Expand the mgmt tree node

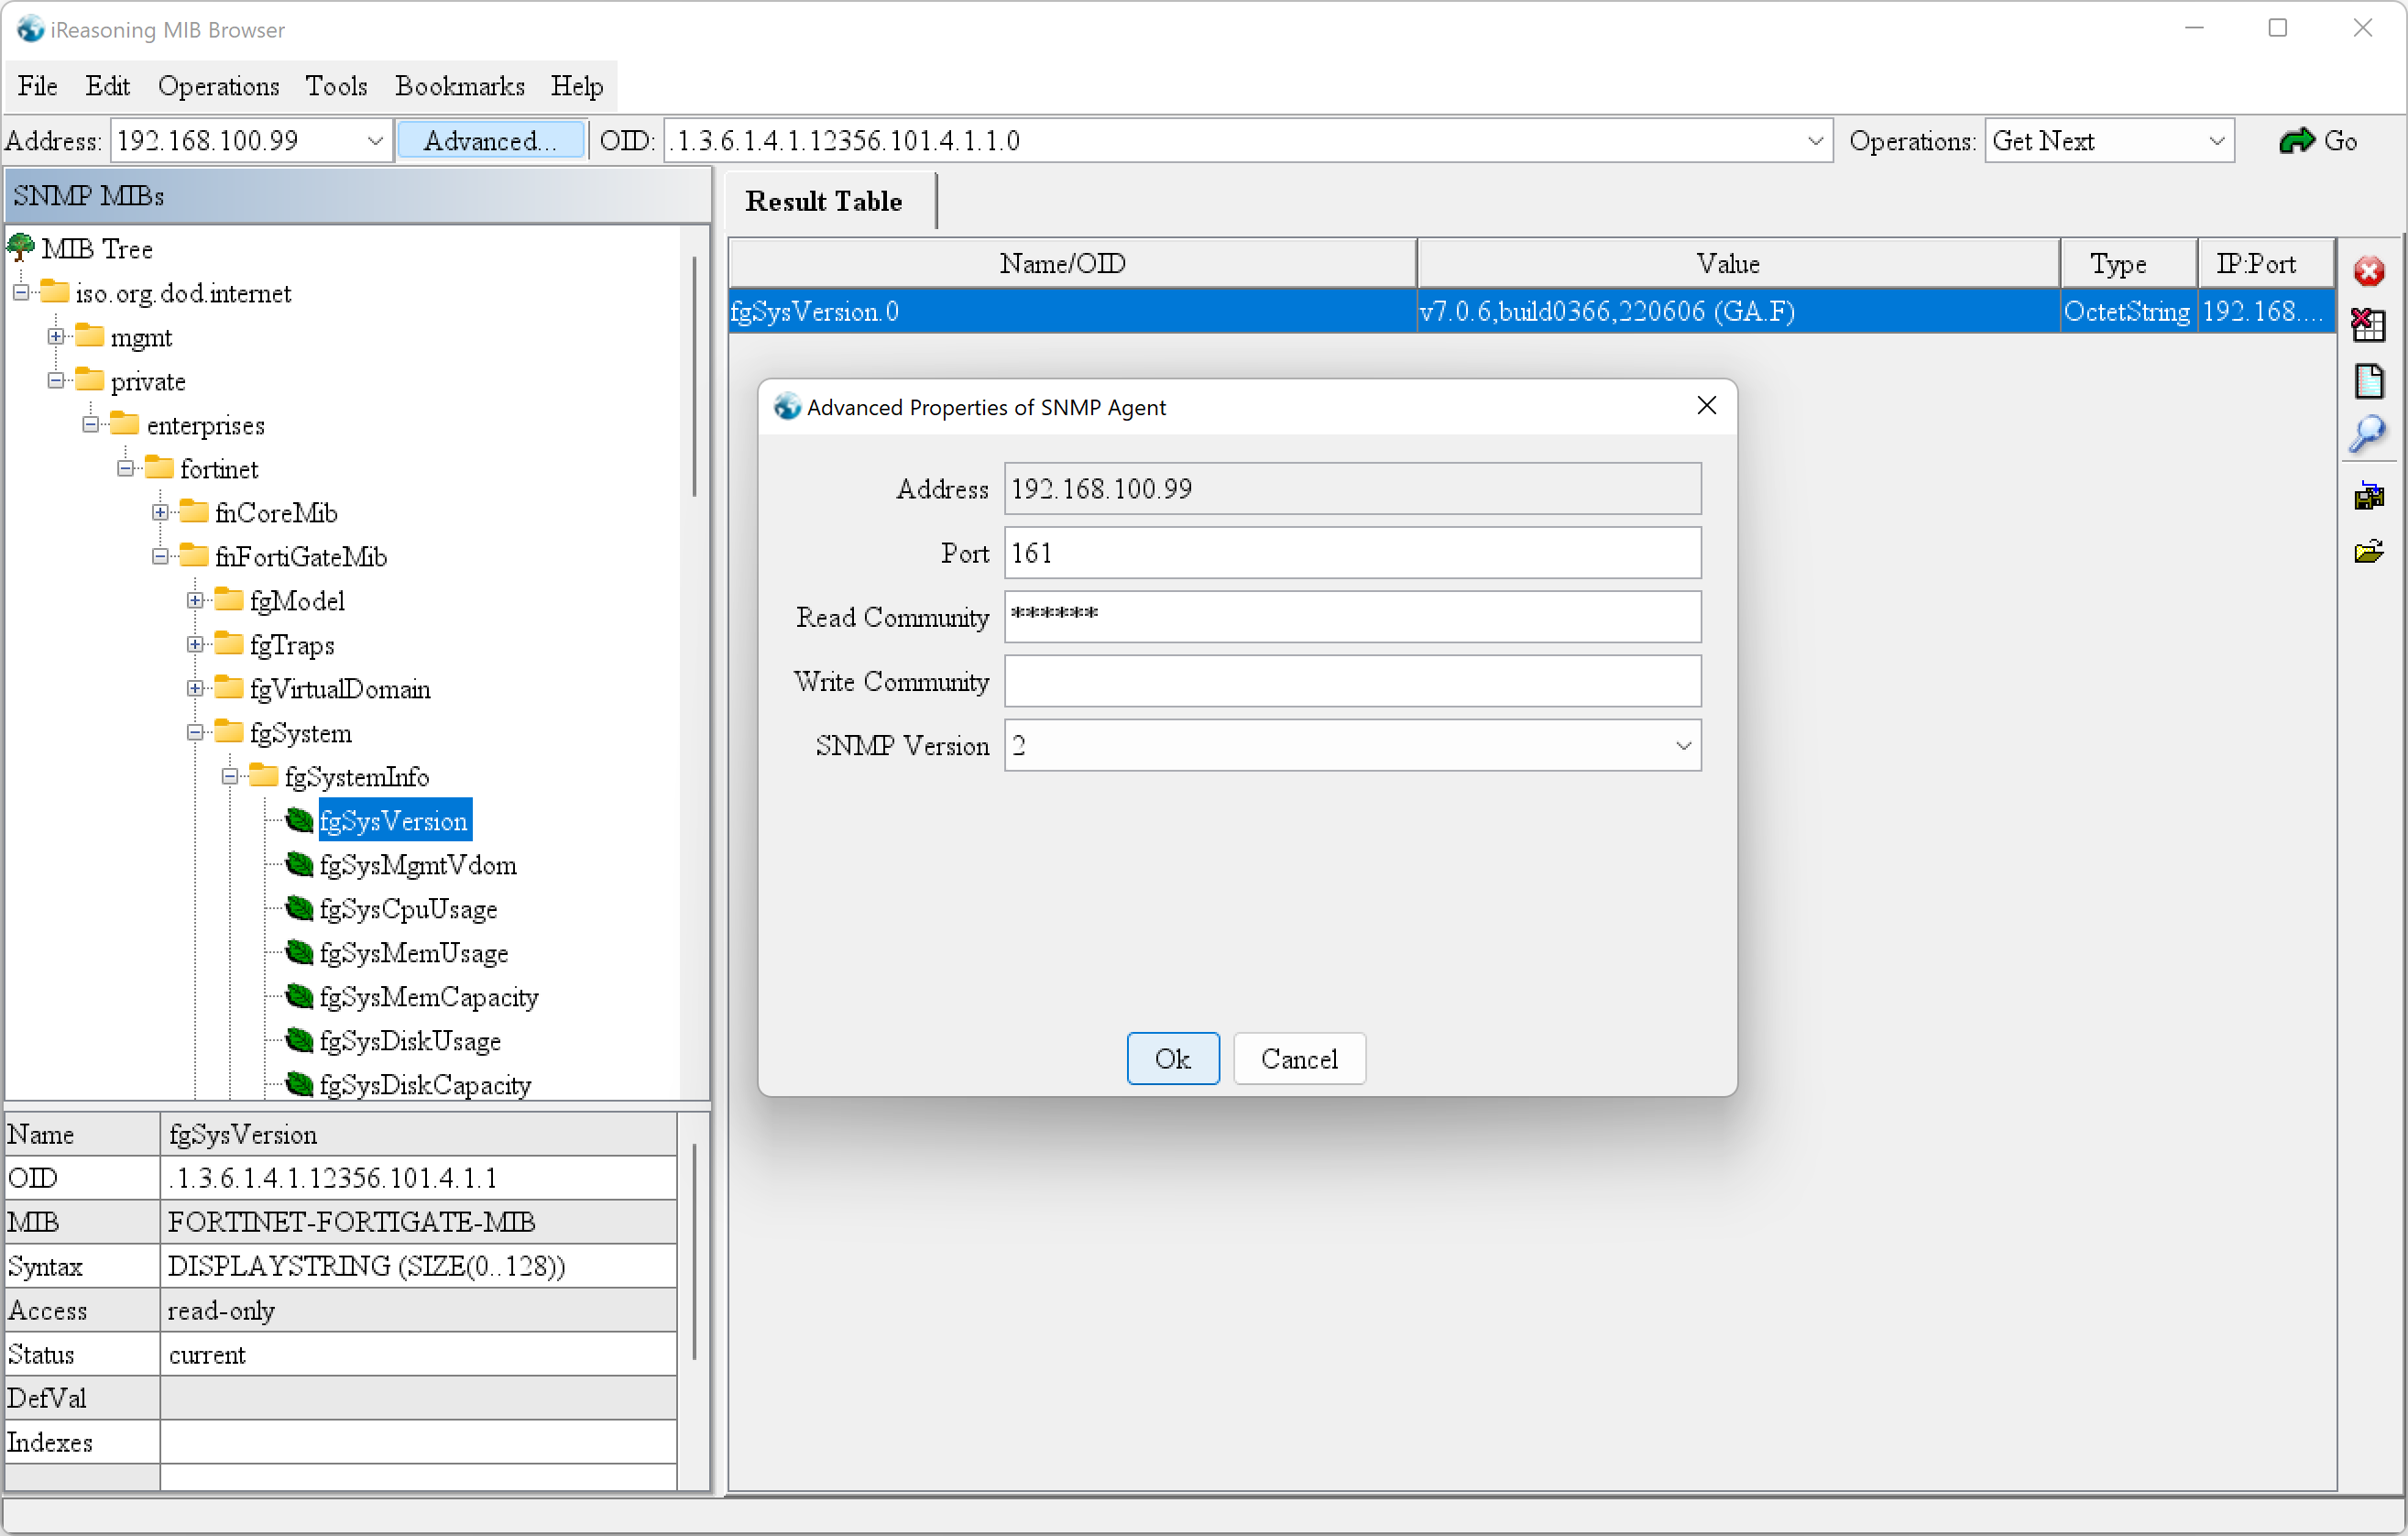coord(56,337)
